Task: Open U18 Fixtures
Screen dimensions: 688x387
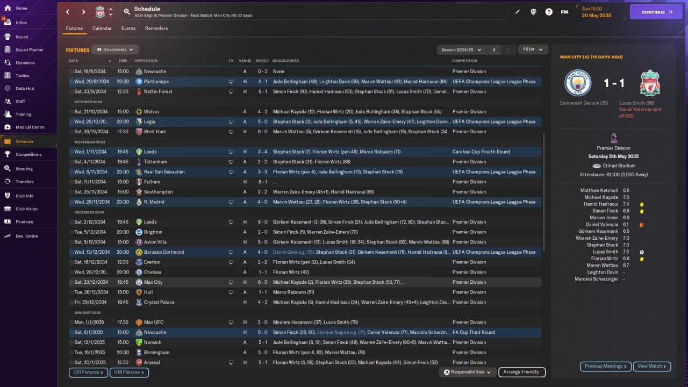Action: coord(129,372)
